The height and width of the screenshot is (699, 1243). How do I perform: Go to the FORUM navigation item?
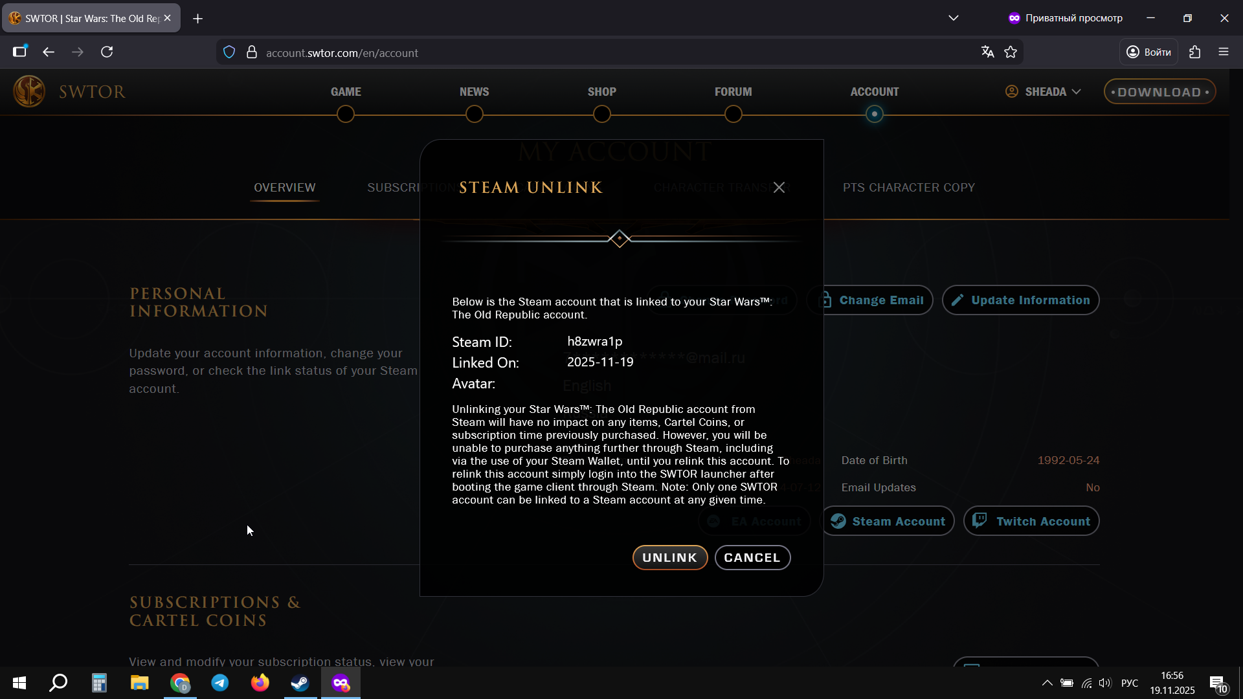tap(733, 92)
